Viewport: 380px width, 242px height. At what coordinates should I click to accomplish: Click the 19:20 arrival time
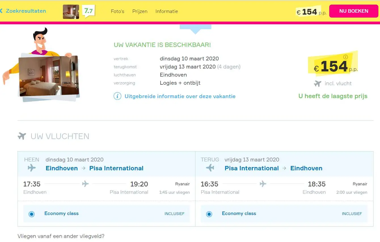[x=139, y=184]
